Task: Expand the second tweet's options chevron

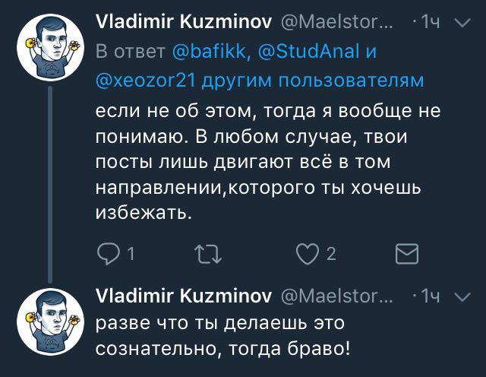Action: 462,297
